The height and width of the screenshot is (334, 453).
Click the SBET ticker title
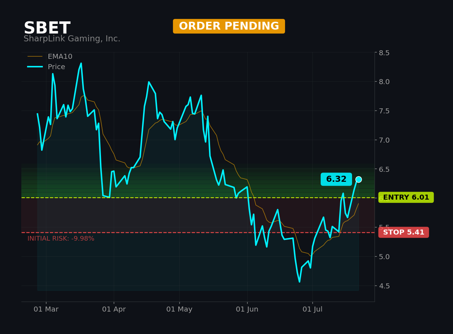coord(47,28)
